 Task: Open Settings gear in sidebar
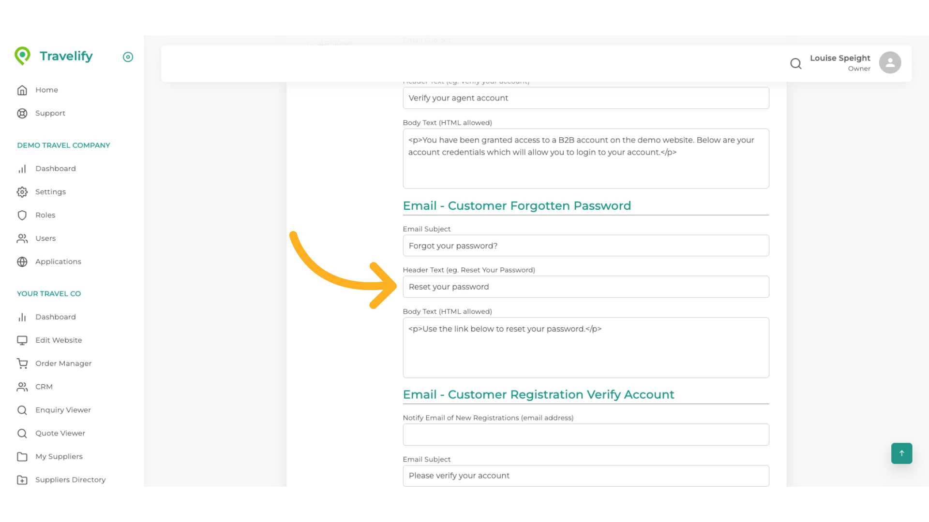pyautogui.click(x=50, y=192)
